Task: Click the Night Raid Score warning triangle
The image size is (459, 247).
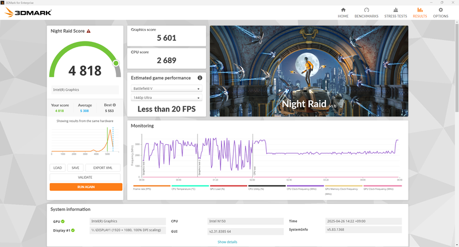Action: (x=88, y=31)
